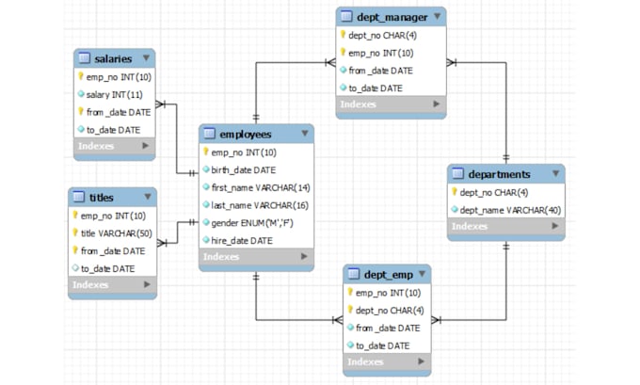Screen dimensions: 640x385
Task: Click the titles table icon
Action: [x=79, y=197]
